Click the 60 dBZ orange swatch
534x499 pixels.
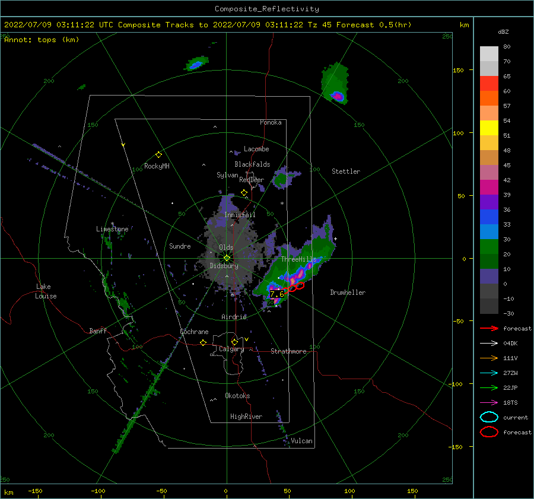(x=489, y=98)
